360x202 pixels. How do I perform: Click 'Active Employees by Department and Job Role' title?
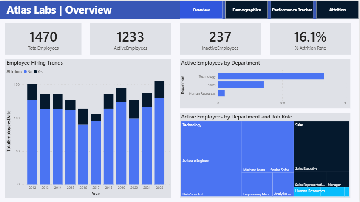(236, 117)
